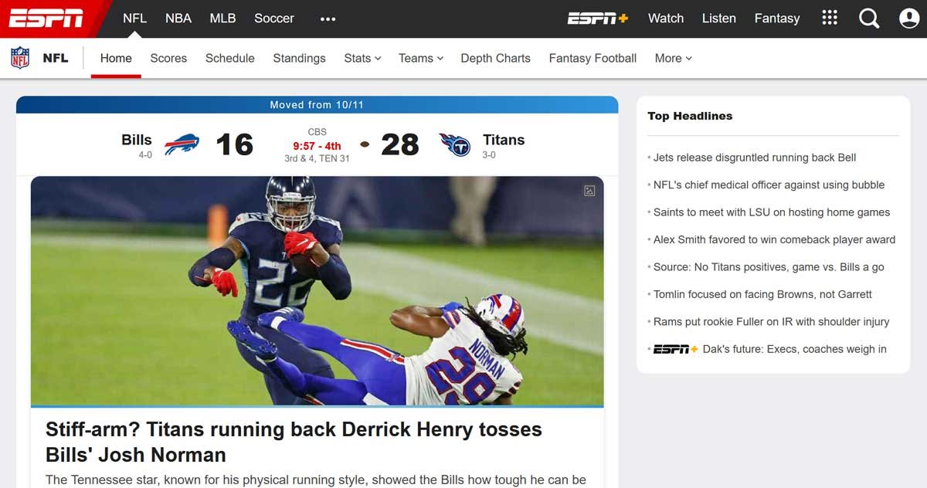Click the Titans score 28
The image size is (927, 488).
[400, 144]
